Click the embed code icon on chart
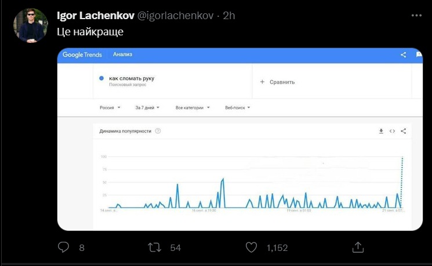This screenshot has width=432, height=266. 393,131
